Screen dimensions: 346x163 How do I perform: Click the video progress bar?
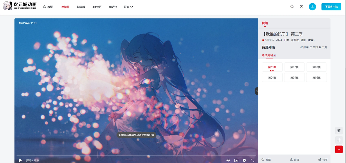(136, 155)
